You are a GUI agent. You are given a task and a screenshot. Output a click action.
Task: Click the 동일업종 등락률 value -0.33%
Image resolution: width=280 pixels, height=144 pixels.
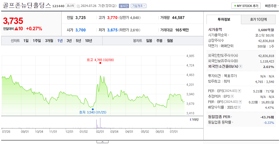tap(269, 123)
